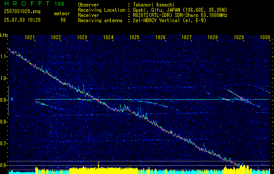The width and height of the screenshot is (274, 174).
Task: Click frequency label 1.1
Action: 4,57
